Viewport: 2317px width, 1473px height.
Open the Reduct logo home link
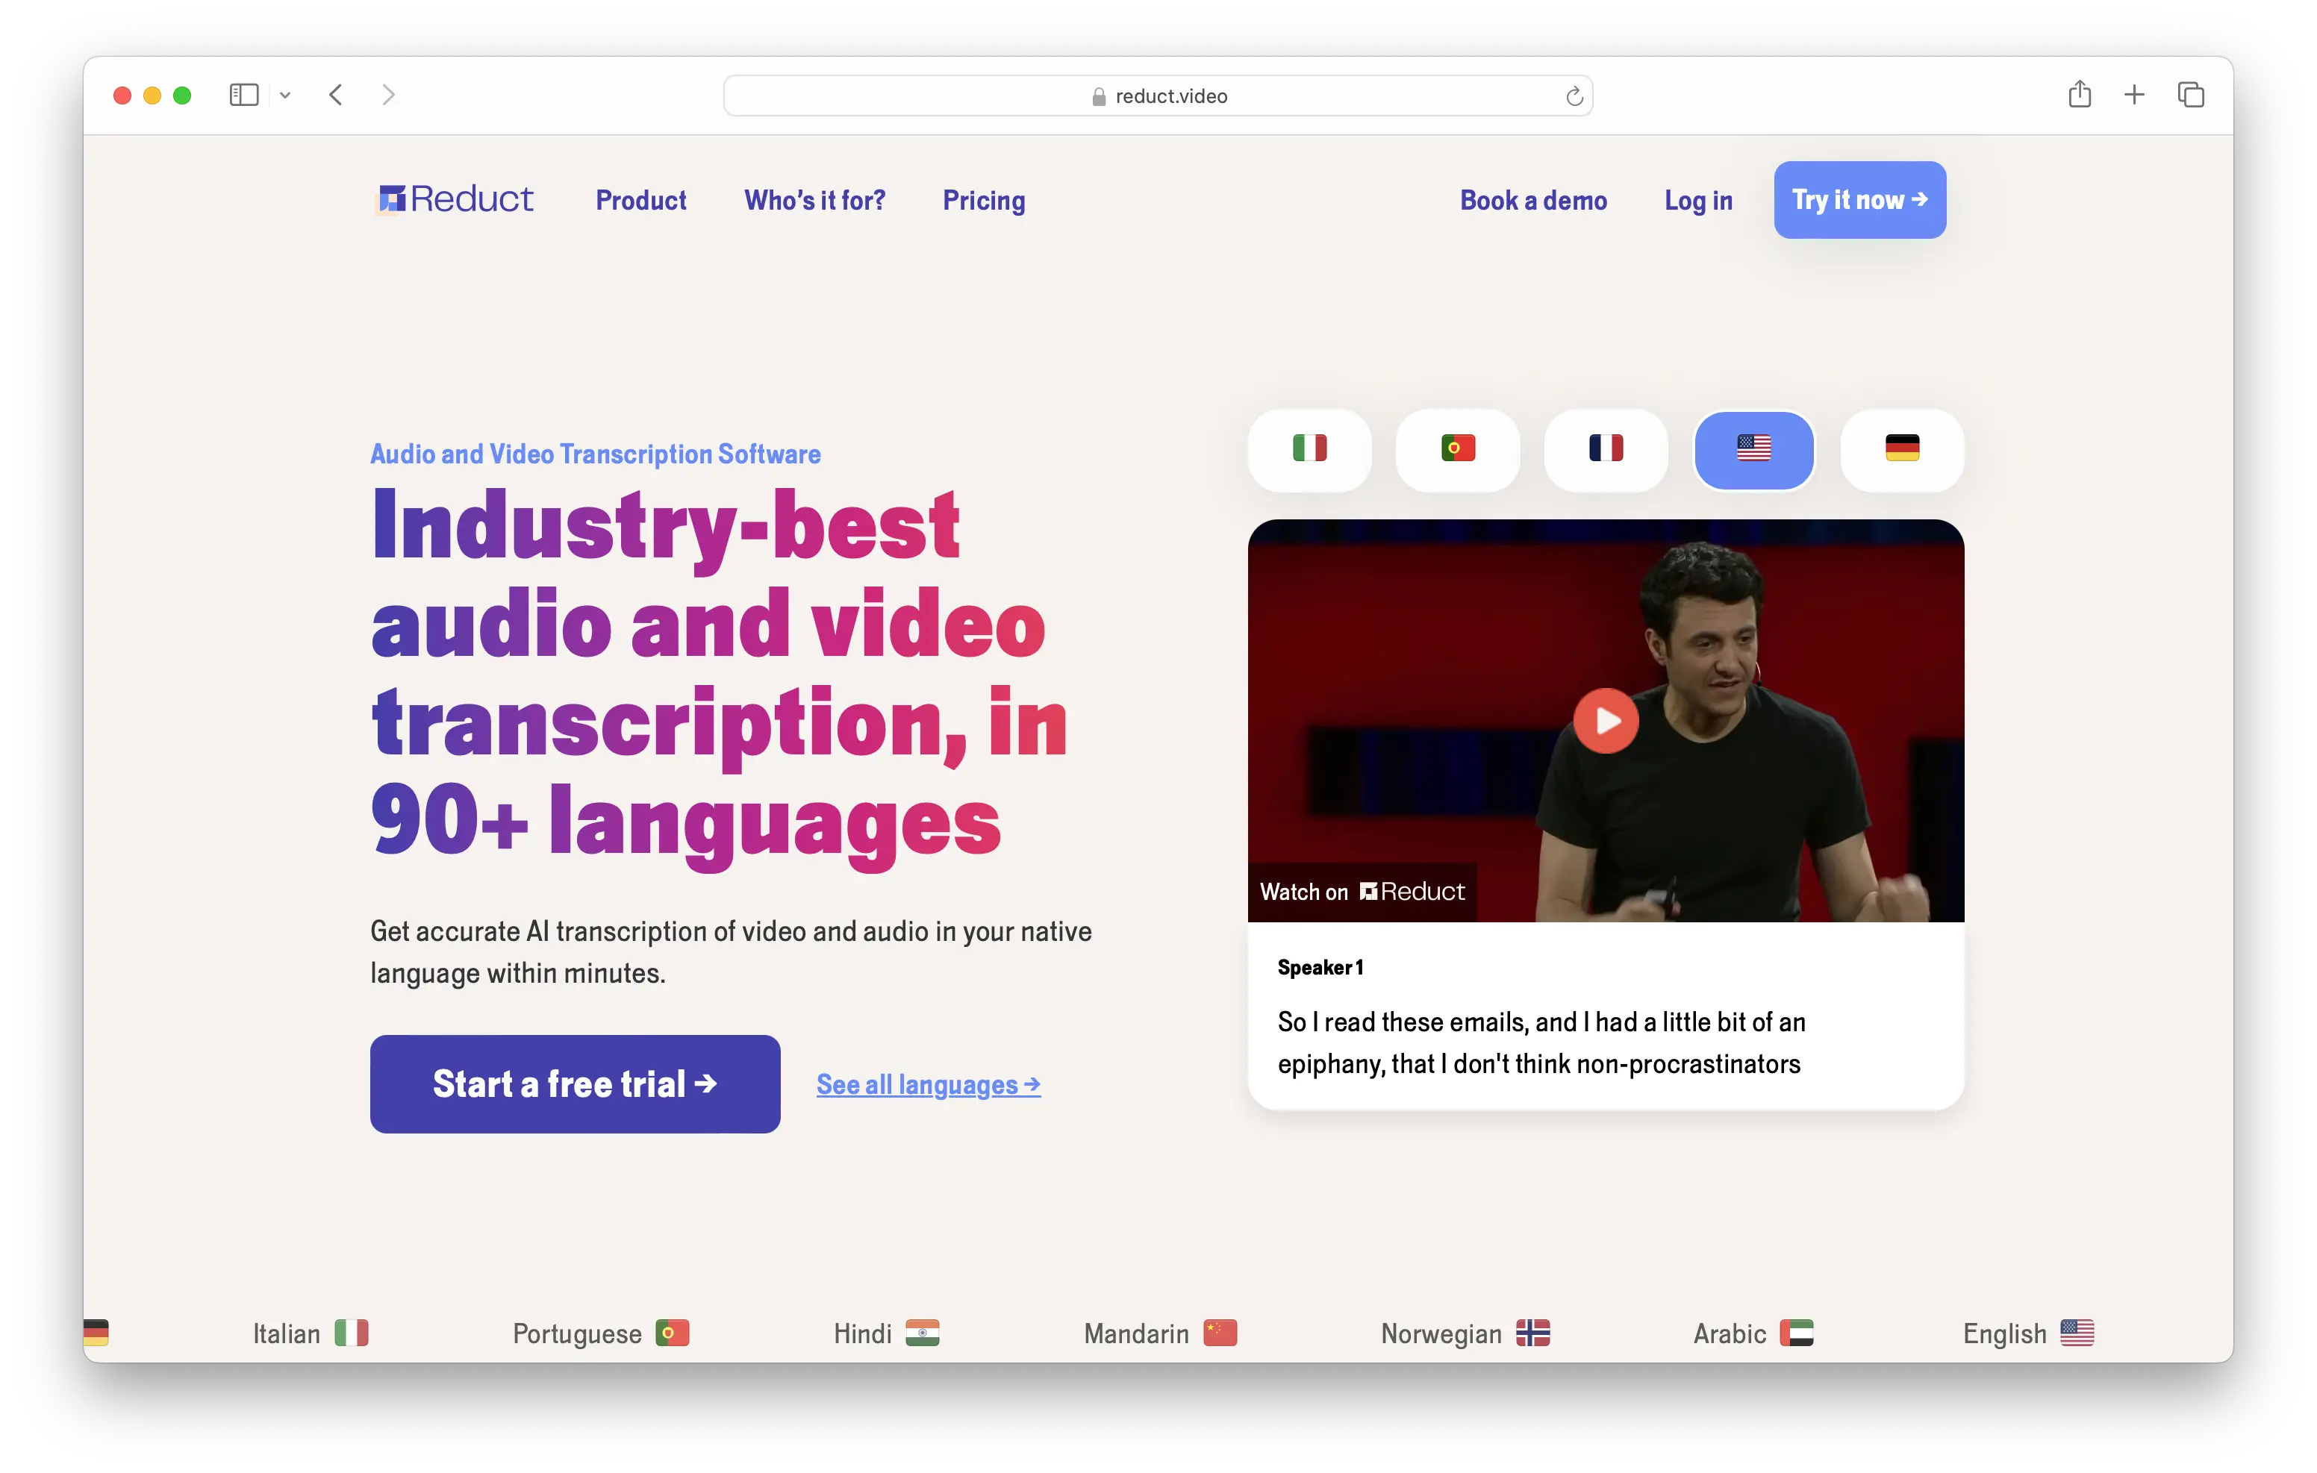click(455, 199)
